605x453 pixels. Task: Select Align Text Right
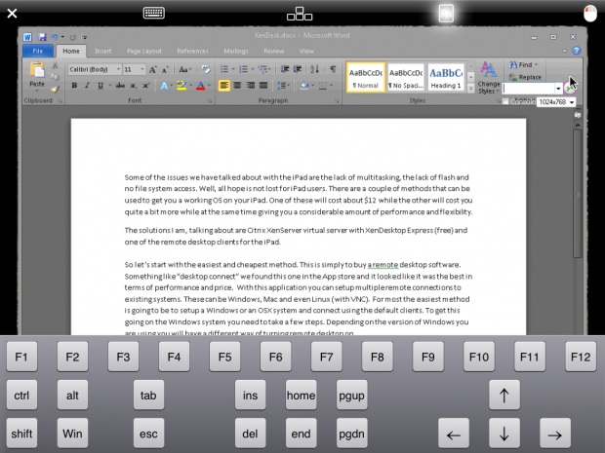point(251,86)
